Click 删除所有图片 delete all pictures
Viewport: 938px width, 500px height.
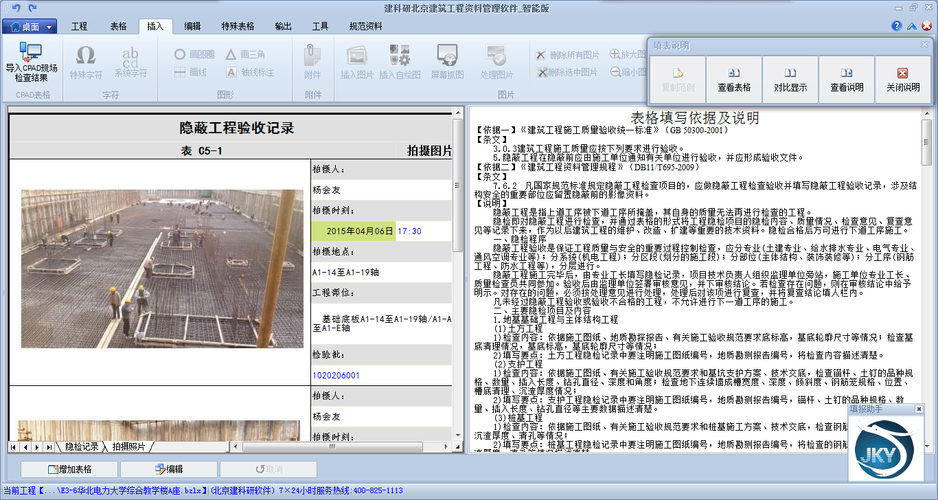pyautogui.click(x=568, y=55)
